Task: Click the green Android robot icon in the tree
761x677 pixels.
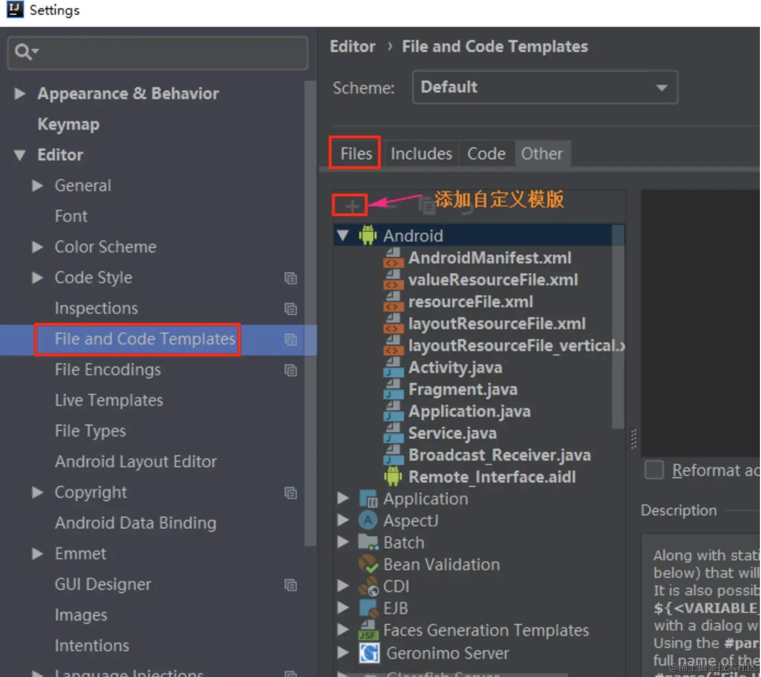Action: 368,236
